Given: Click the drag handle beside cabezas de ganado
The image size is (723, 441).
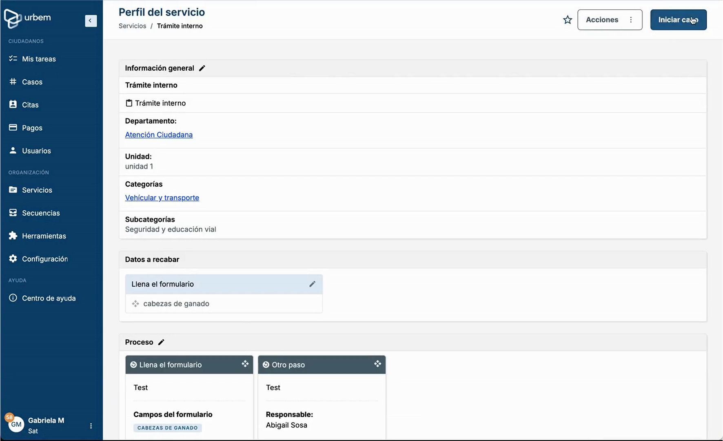Looking at the screenshot, I should click(x=135, y=304).
